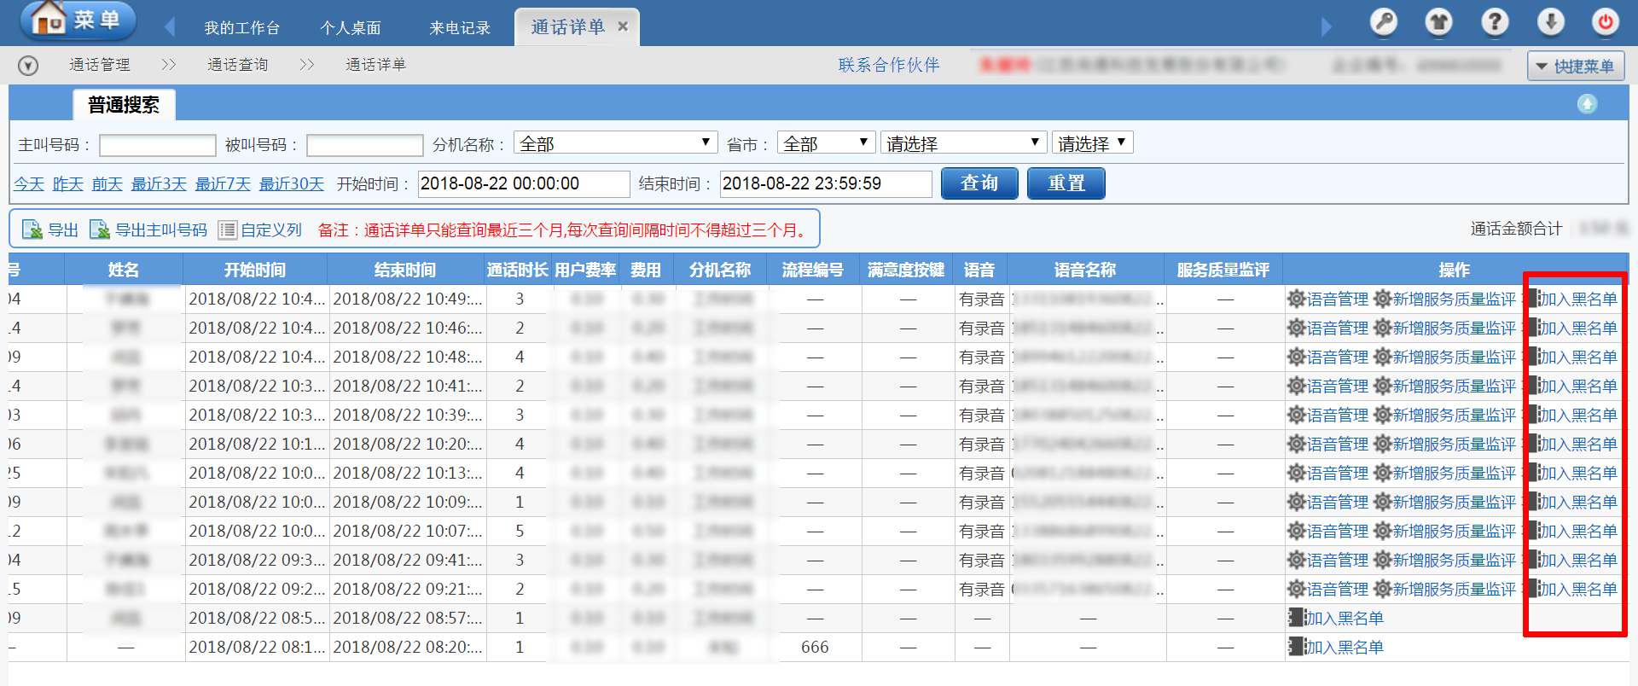Click the export icon labeled 导出

(32, 230)
